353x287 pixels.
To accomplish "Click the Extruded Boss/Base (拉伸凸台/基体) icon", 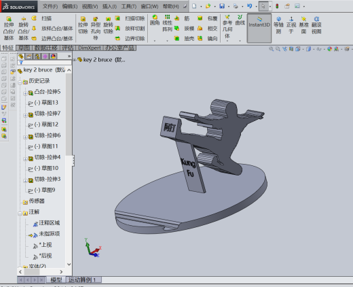I will coord(9,19).
